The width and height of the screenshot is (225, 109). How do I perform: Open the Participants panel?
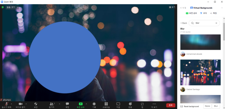pyautogui.click(x=52, y=105)
